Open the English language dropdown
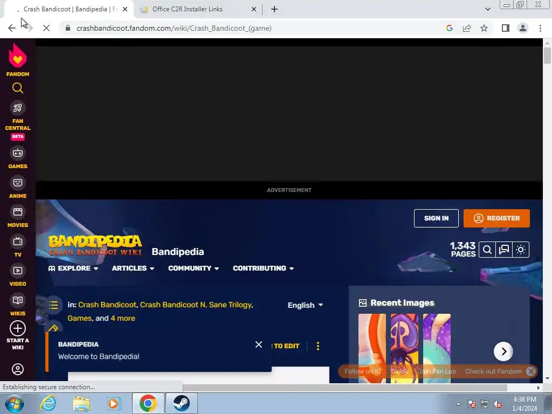This screenshot has width=552, height=414. tap(305, 305)
